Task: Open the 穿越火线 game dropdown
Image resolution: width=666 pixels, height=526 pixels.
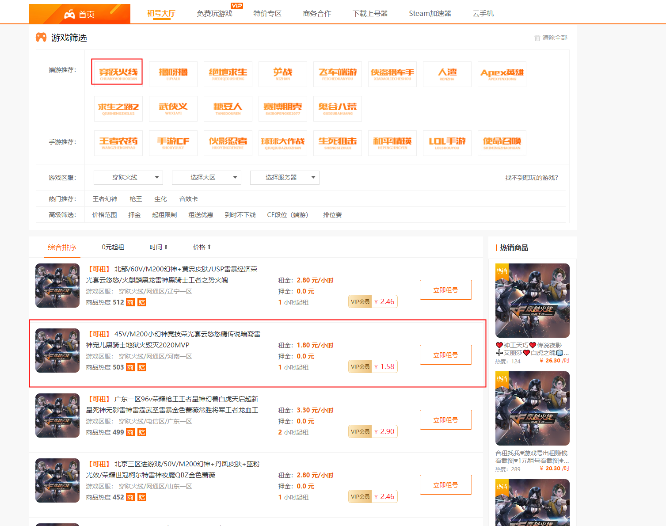Action: 128,177
